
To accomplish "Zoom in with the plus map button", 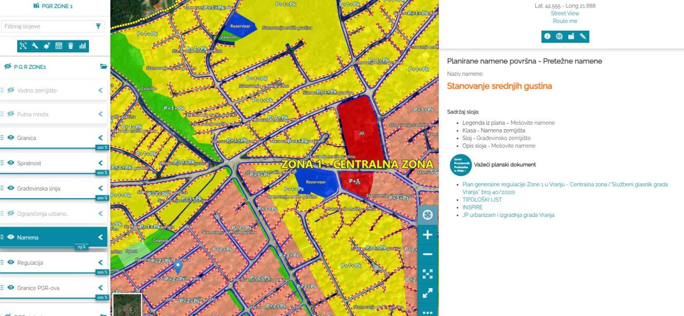I will click(427, 235).
